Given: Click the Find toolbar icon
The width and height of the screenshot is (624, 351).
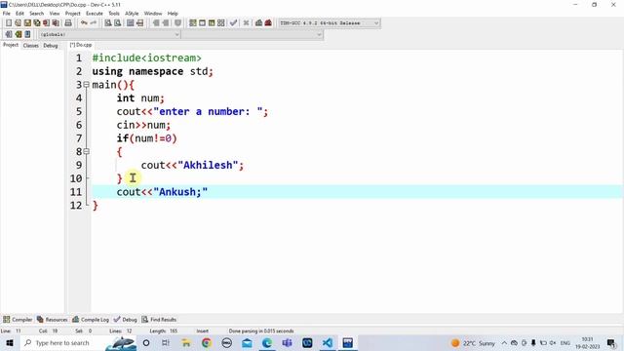Looking at the screenshot, I should (108, 23).
